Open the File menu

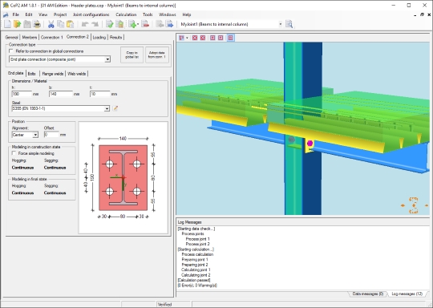click(x=16, y=14)
